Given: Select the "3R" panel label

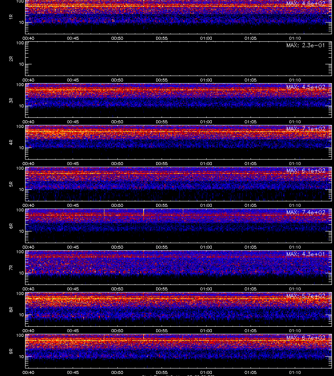Looking at the screenshot, I should (x=11, y=100).
